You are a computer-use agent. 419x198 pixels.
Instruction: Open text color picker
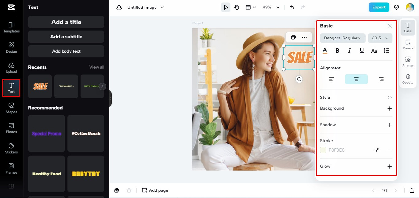point(325,51)
